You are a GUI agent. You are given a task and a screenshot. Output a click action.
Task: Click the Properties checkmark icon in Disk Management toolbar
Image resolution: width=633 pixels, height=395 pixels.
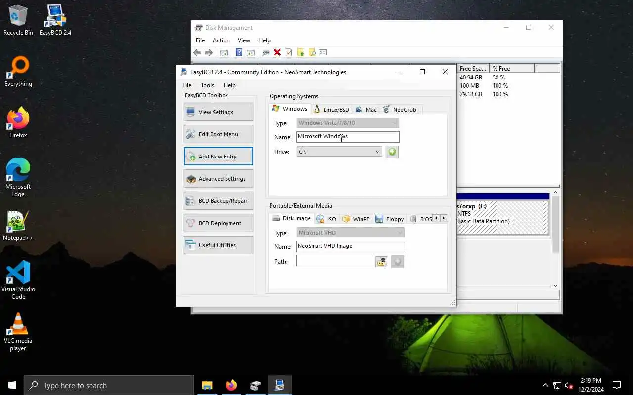tap(289, 52)
